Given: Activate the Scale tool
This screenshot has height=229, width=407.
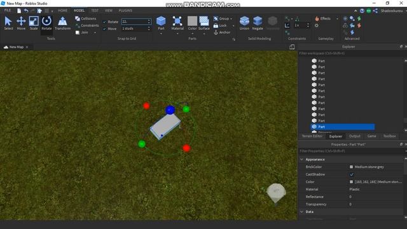Looking at the screenshot, I should tap(34, 24).
